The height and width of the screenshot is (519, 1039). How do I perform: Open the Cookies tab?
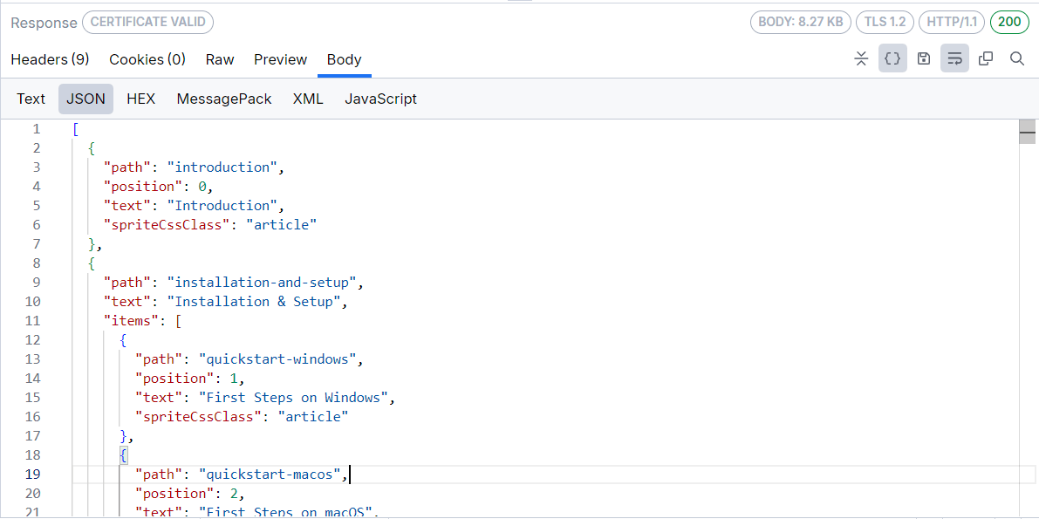click(147, 59)
